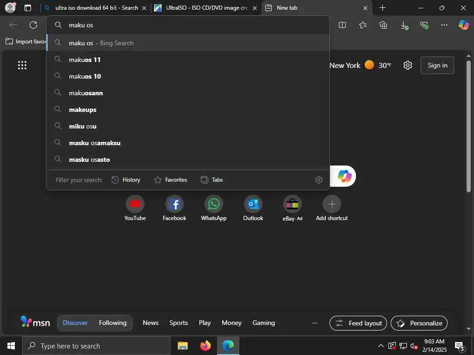Click muted volume tray icon
Screen dimensions: 474x355
(x=414, y=346)
